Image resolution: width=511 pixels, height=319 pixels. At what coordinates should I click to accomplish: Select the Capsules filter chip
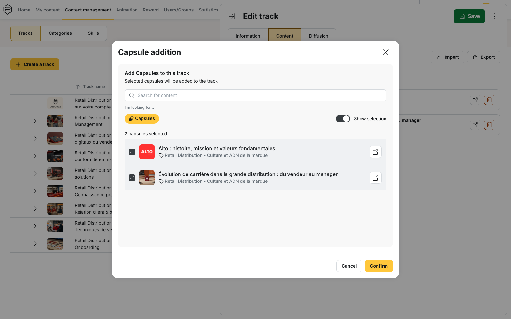click(142, 119)
